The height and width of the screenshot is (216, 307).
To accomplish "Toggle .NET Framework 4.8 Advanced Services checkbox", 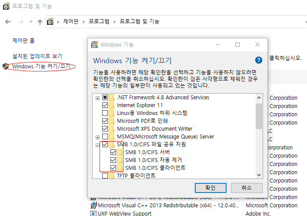I will pyautogui.click(x=105, y=97).
